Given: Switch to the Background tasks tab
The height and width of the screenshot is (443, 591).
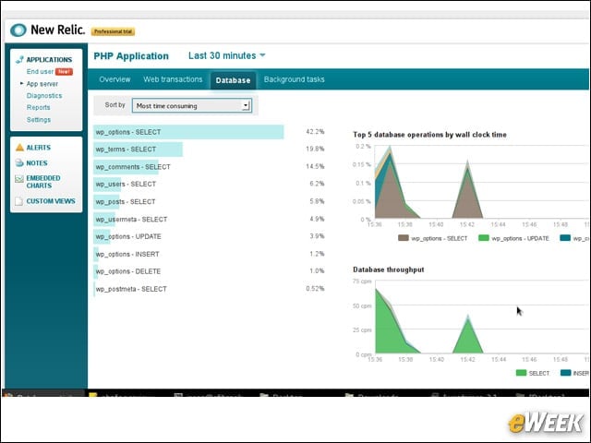Looking at the screenshot, I should [x=295, y=79].
